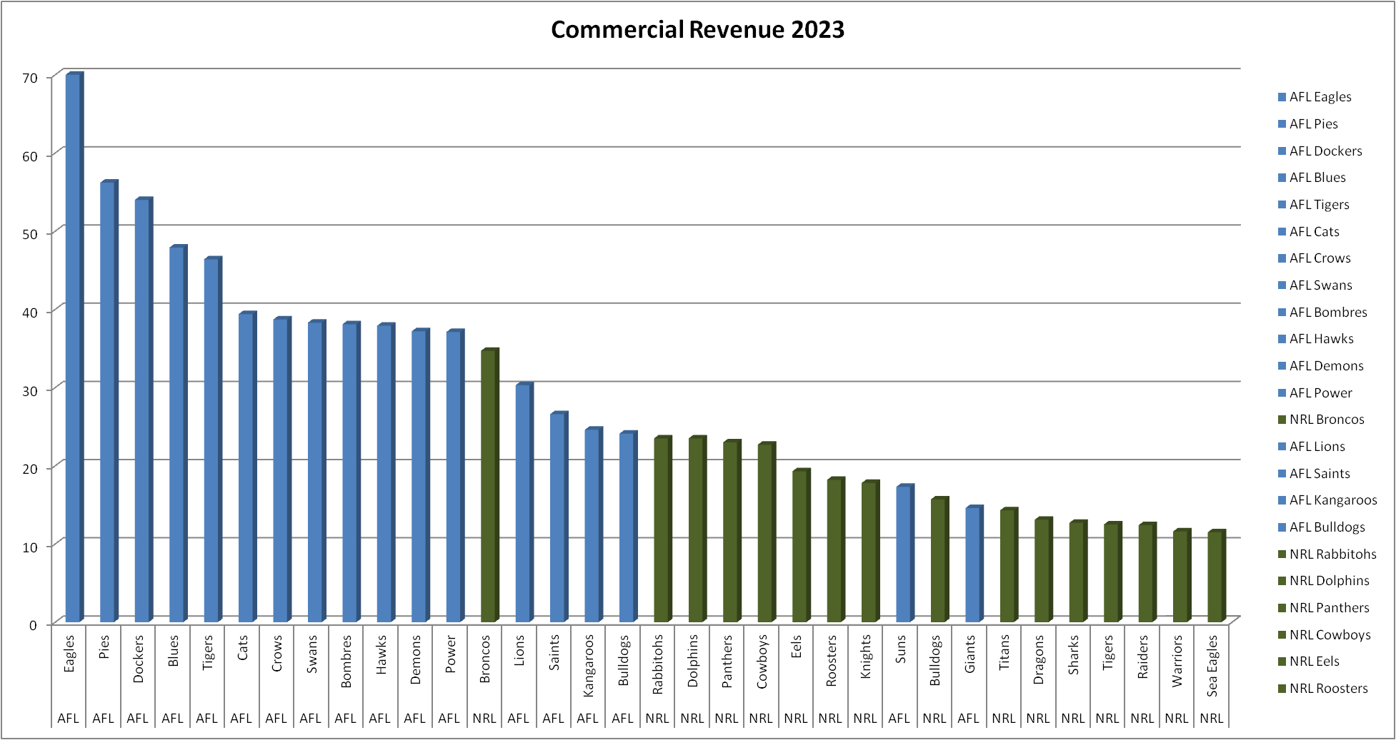Click the "Knights" horizontal axis label

866,657
